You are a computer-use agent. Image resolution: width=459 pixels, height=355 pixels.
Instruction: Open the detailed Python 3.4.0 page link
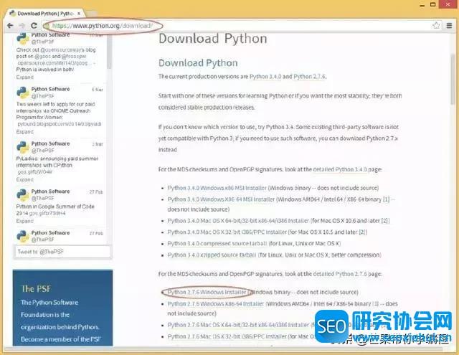[340, 169]
